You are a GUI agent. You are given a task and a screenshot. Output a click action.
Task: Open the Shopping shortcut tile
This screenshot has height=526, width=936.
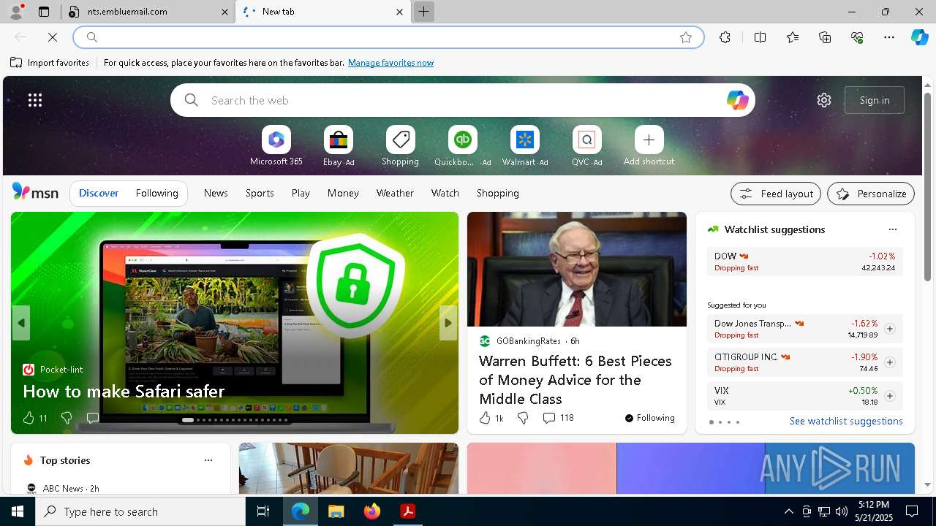(x=400, y=146)
